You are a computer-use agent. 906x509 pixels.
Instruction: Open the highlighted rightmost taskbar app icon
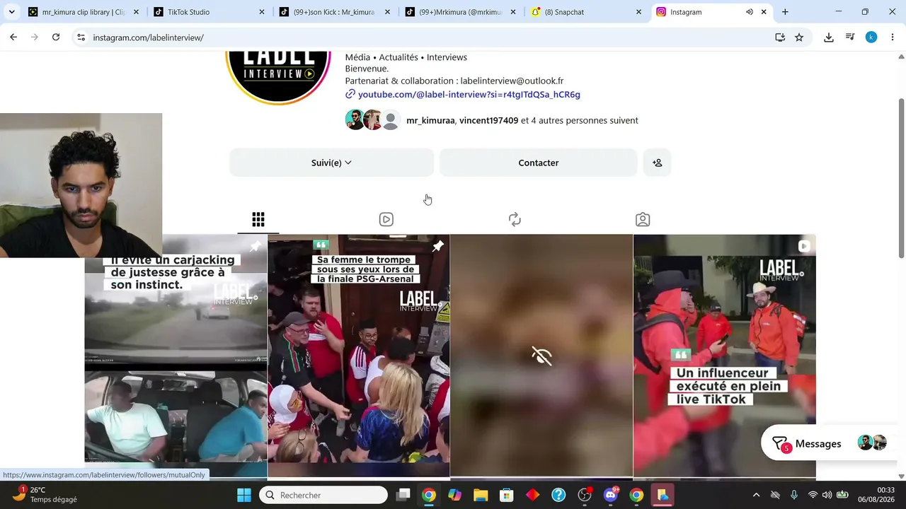tap(663, 496)
